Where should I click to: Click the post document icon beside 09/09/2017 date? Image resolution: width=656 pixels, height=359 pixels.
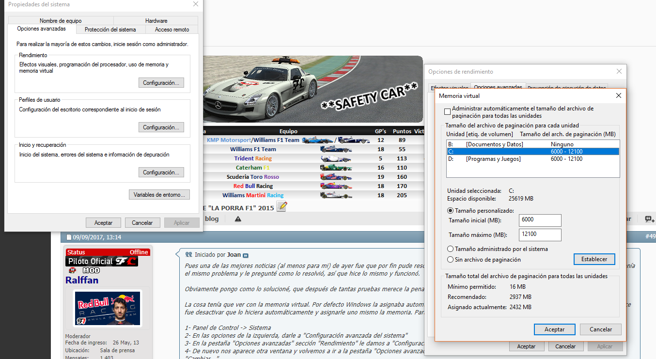click(69, 237)
